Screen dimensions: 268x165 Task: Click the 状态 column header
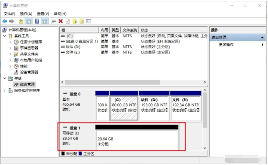click(x=173, y=30)
